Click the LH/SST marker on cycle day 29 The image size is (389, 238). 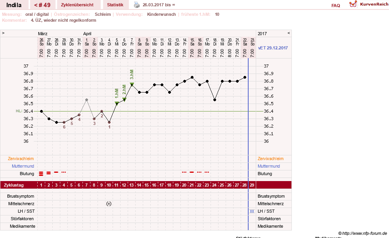pyautogui.click(x=252, y=211)
